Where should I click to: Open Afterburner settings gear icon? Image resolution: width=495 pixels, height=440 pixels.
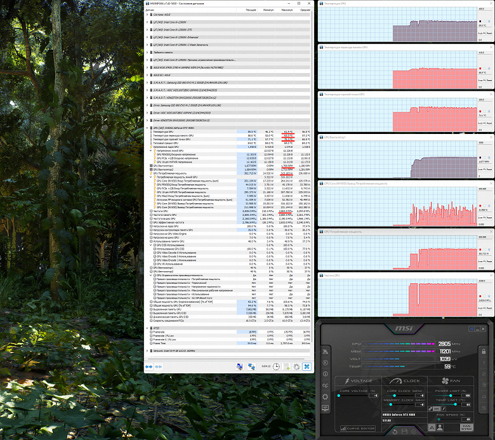(326, 397)
